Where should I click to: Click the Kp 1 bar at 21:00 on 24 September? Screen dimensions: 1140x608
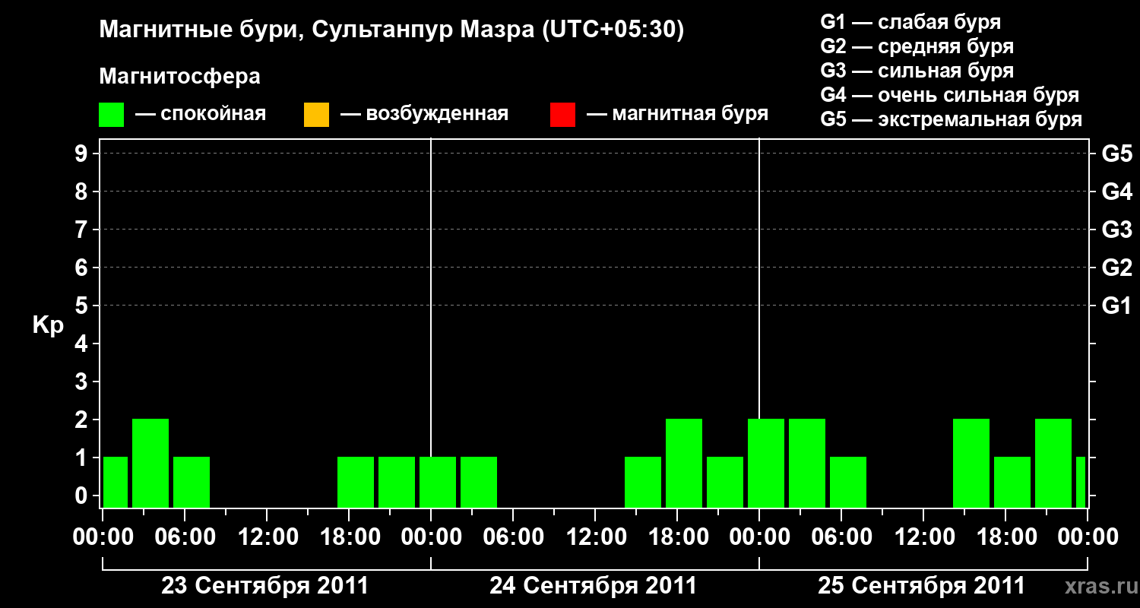pyautogui.click(x=725, y=482)
